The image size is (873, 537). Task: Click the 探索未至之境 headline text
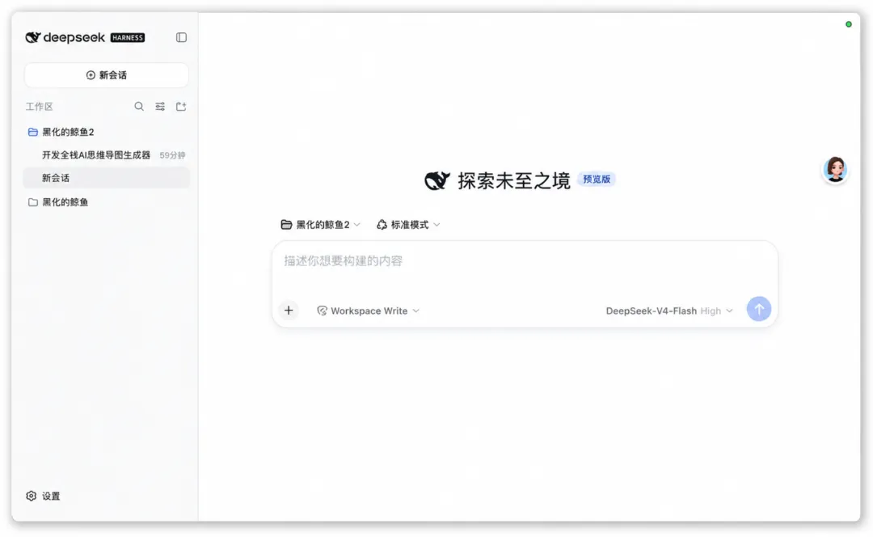point(514,180)
